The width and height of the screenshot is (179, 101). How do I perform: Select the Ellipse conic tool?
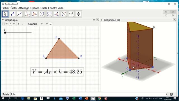49,14
